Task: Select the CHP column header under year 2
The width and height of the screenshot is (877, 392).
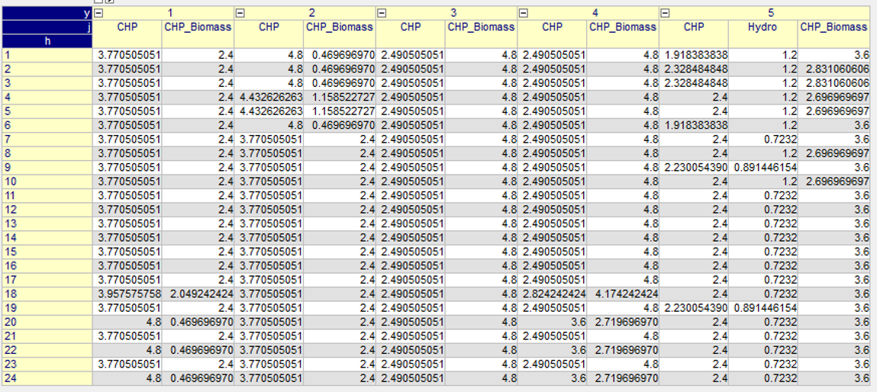Action: pos(269,34)
